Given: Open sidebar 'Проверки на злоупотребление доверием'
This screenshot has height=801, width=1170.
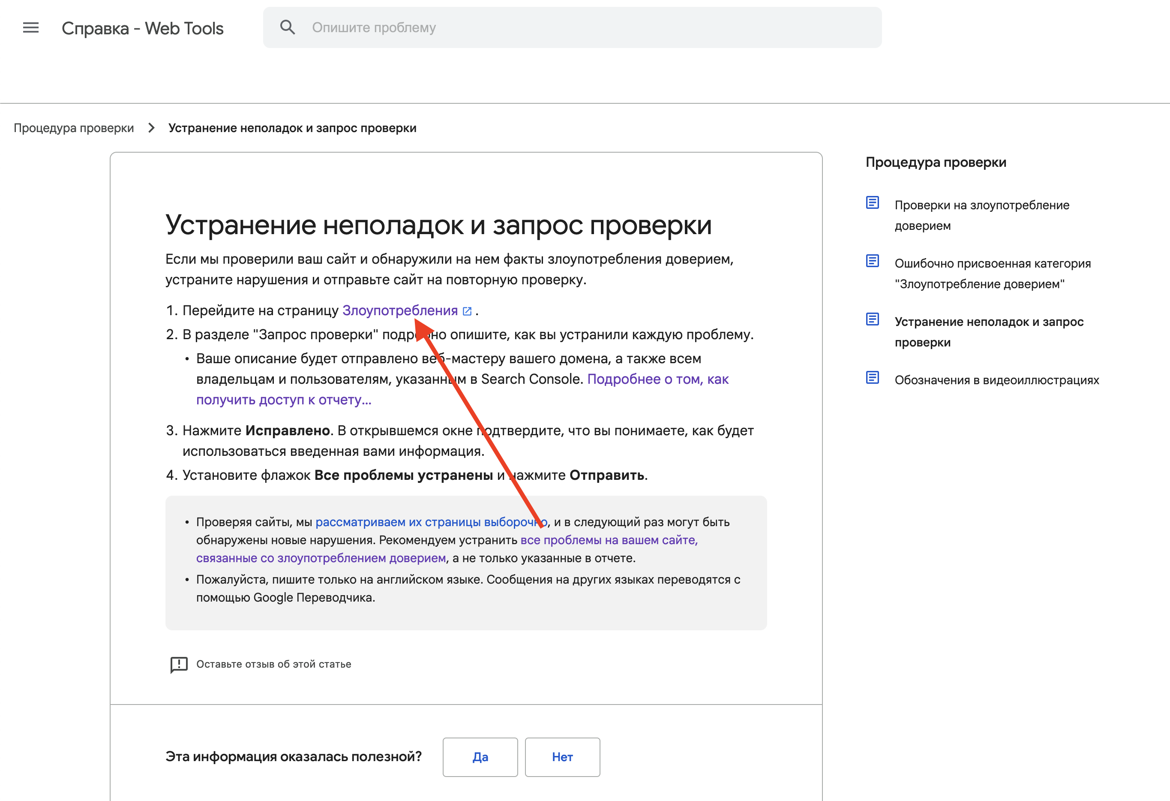Looking at the screenshot, I should pyautogui.click(x=982, y=215).
